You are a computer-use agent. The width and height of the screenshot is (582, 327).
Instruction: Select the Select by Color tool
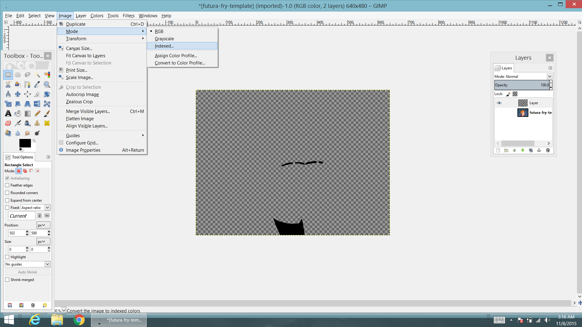pos(47,75)
